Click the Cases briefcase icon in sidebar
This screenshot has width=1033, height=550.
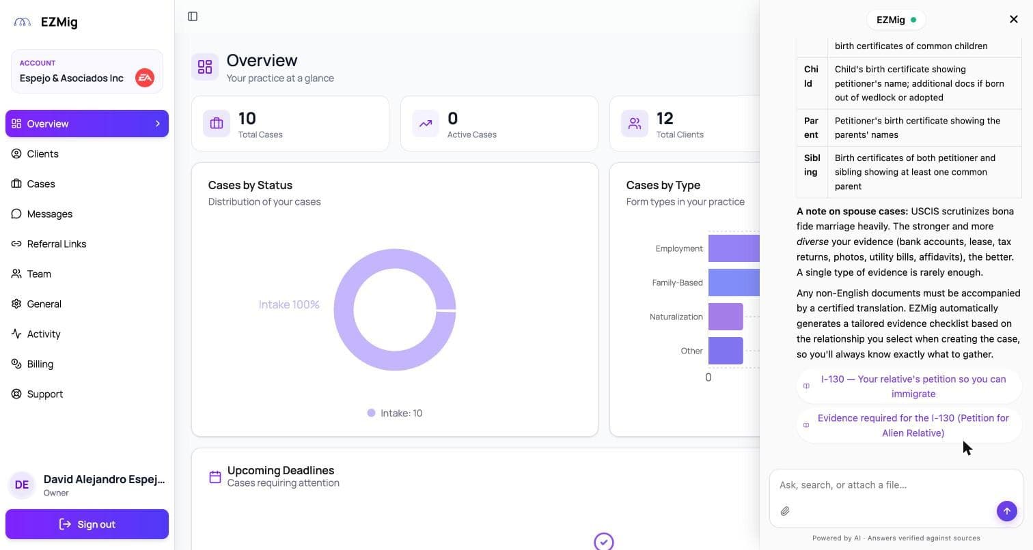16,184
